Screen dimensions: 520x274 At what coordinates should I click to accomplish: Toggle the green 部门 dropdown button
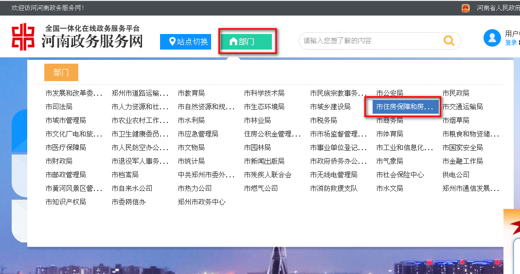[247, 42]
